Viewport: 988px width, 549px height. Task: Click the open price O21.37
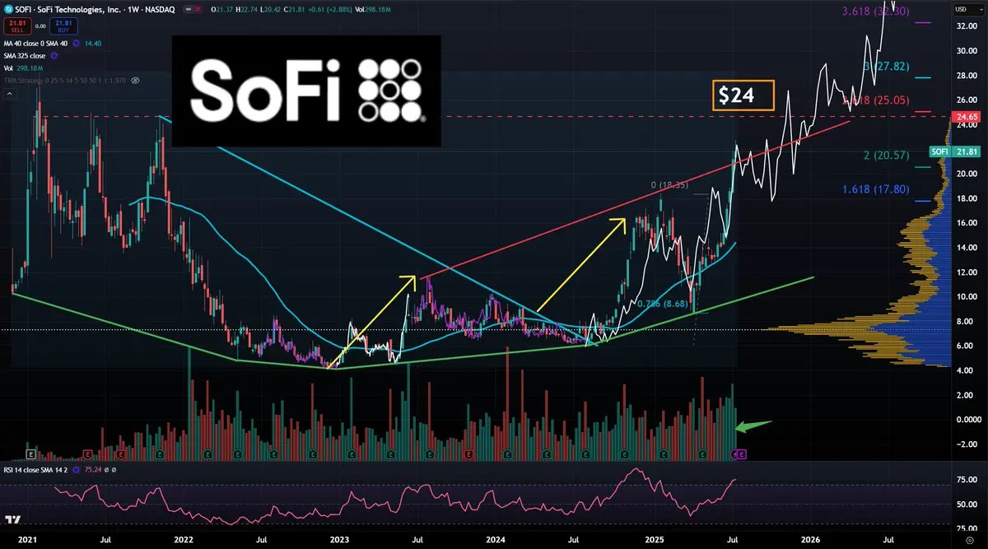tap(221, 9)
